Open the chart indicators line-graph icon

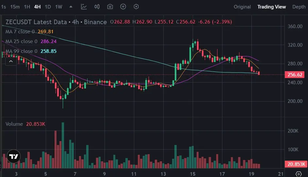point(84,7)
